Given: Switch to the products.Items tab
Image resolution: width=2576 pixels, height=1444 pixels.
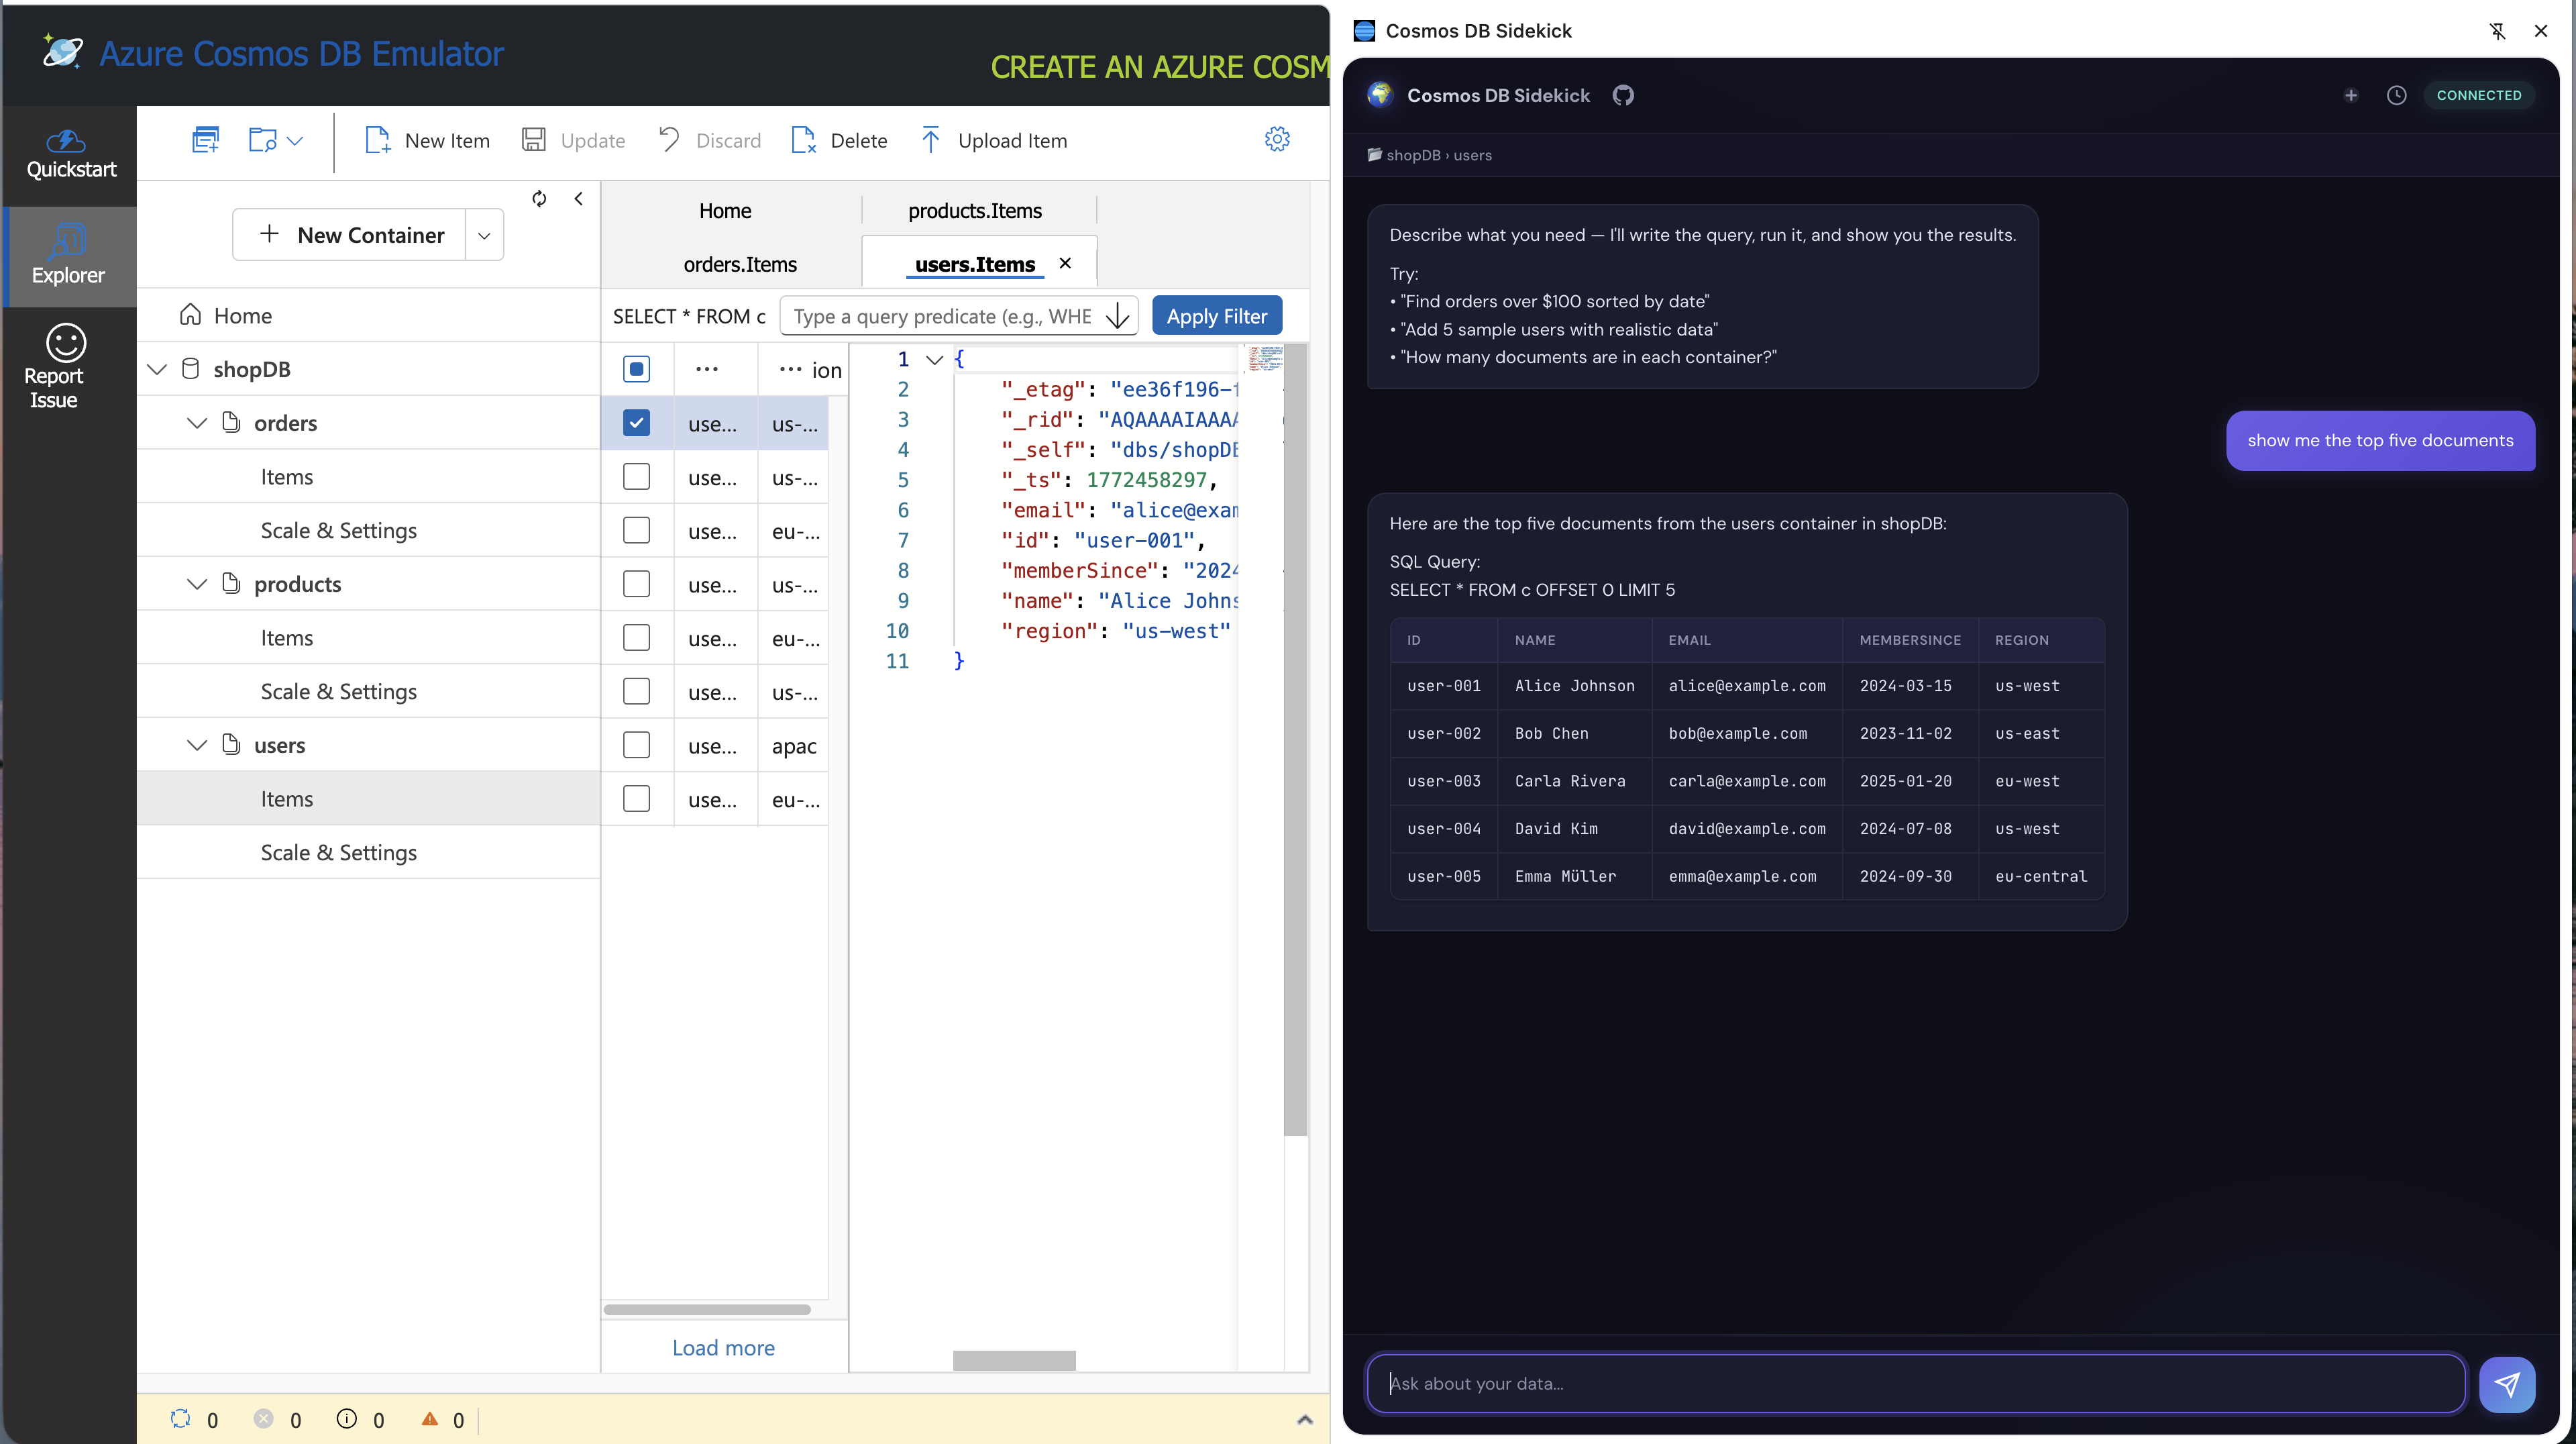Looking at the screenshot, I should click(x=976, y=210).
